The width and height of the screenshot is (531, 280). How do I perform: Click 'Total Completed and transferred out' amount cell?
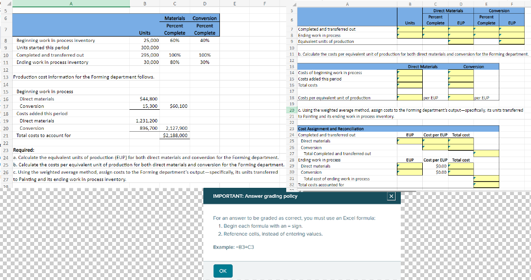(x=486, y=154)
